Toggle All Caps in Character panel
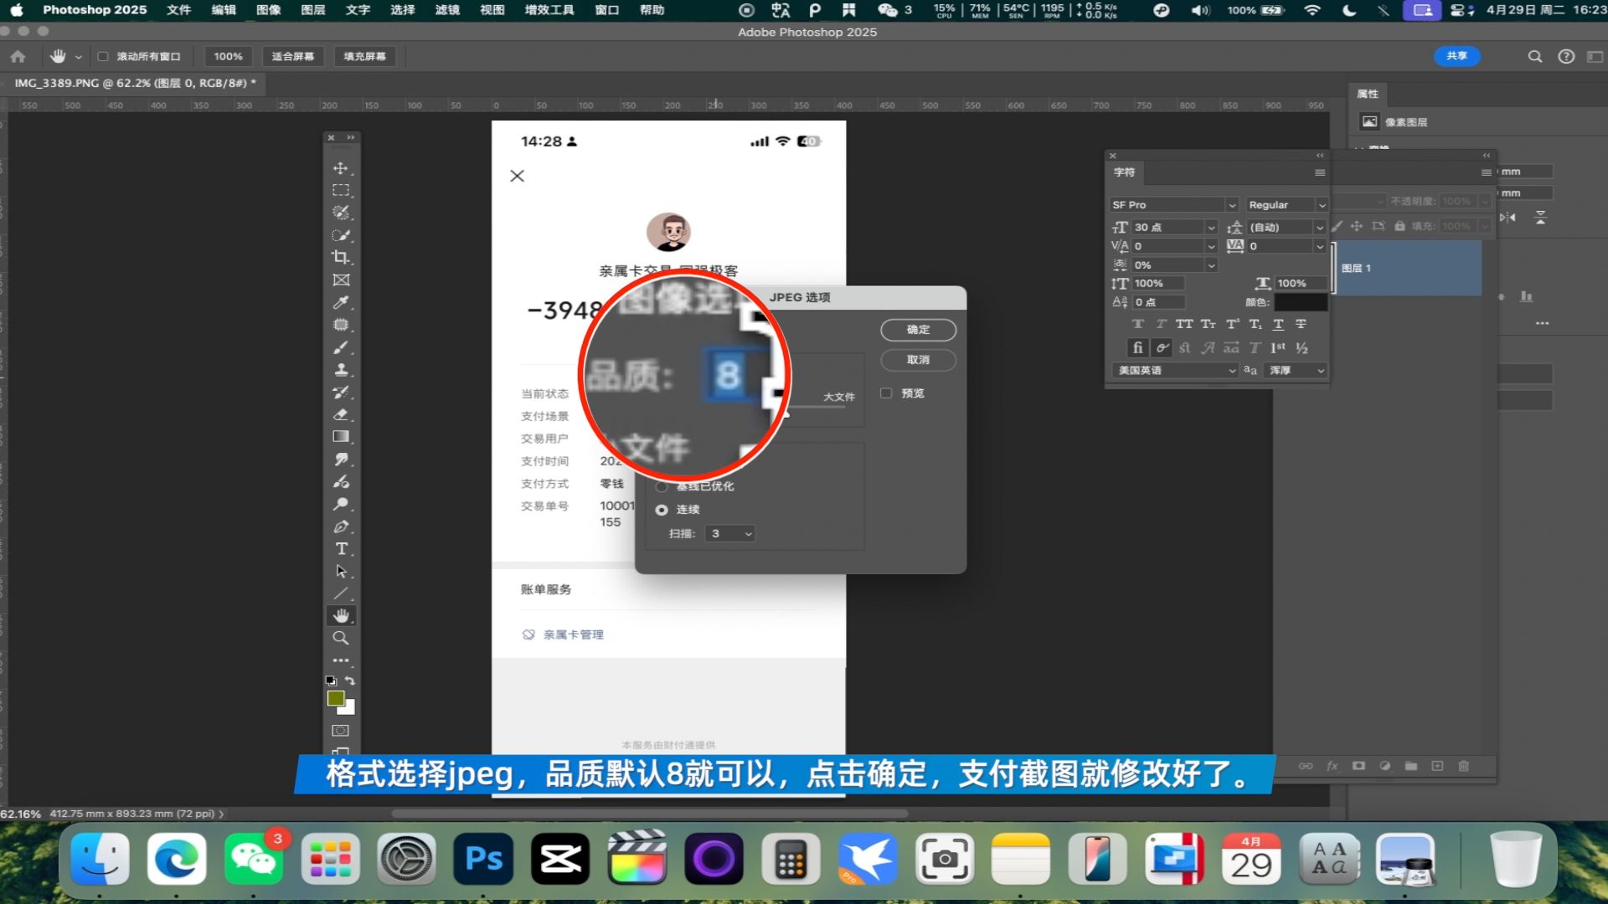1608x904 pixels. [x=1184, y=324]
